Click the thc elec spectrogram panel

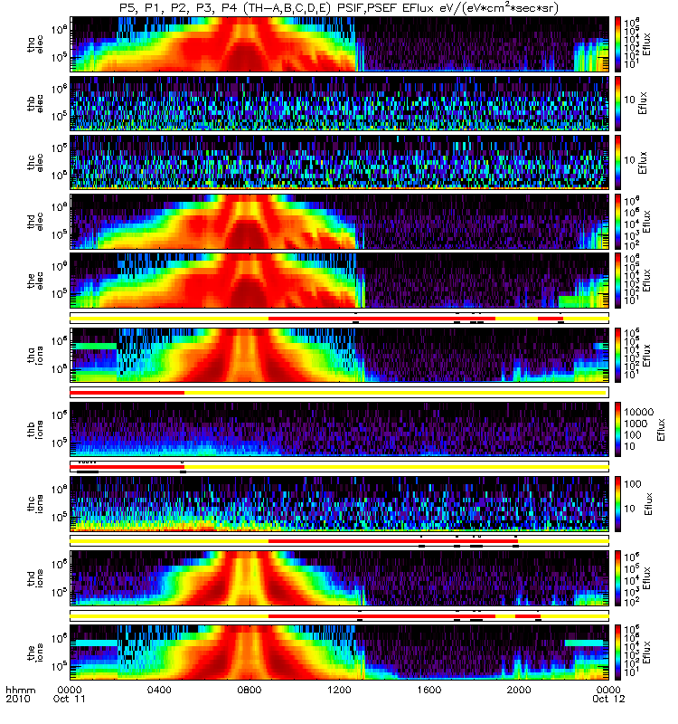tap(340, 162)
